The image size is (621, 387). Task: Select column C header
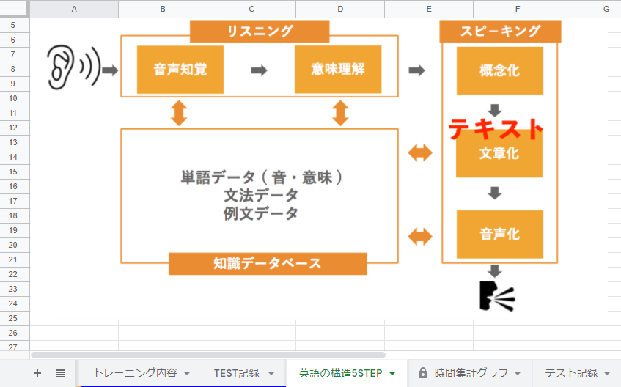(251, 9)
